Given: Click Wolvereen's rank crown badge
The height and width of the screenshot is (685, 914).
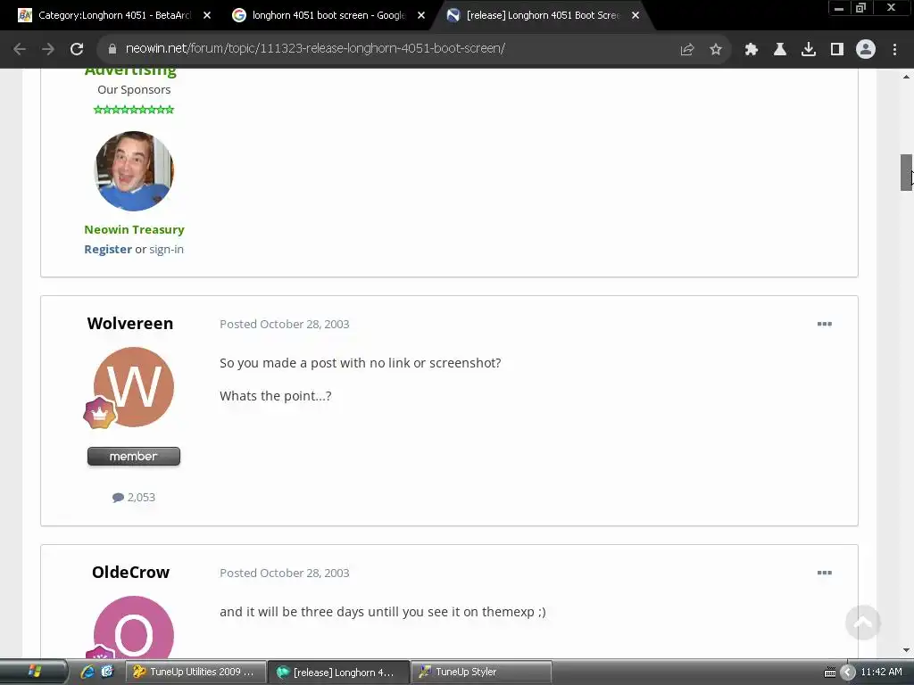Looking at the screenshot, I should (100, 412).
